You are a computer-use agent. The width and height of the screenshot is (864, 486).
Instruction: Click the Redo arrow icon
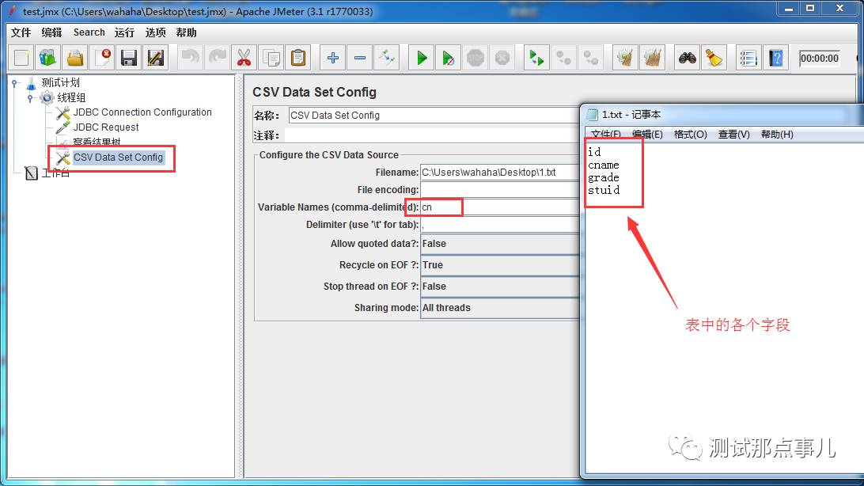[217, 58]
